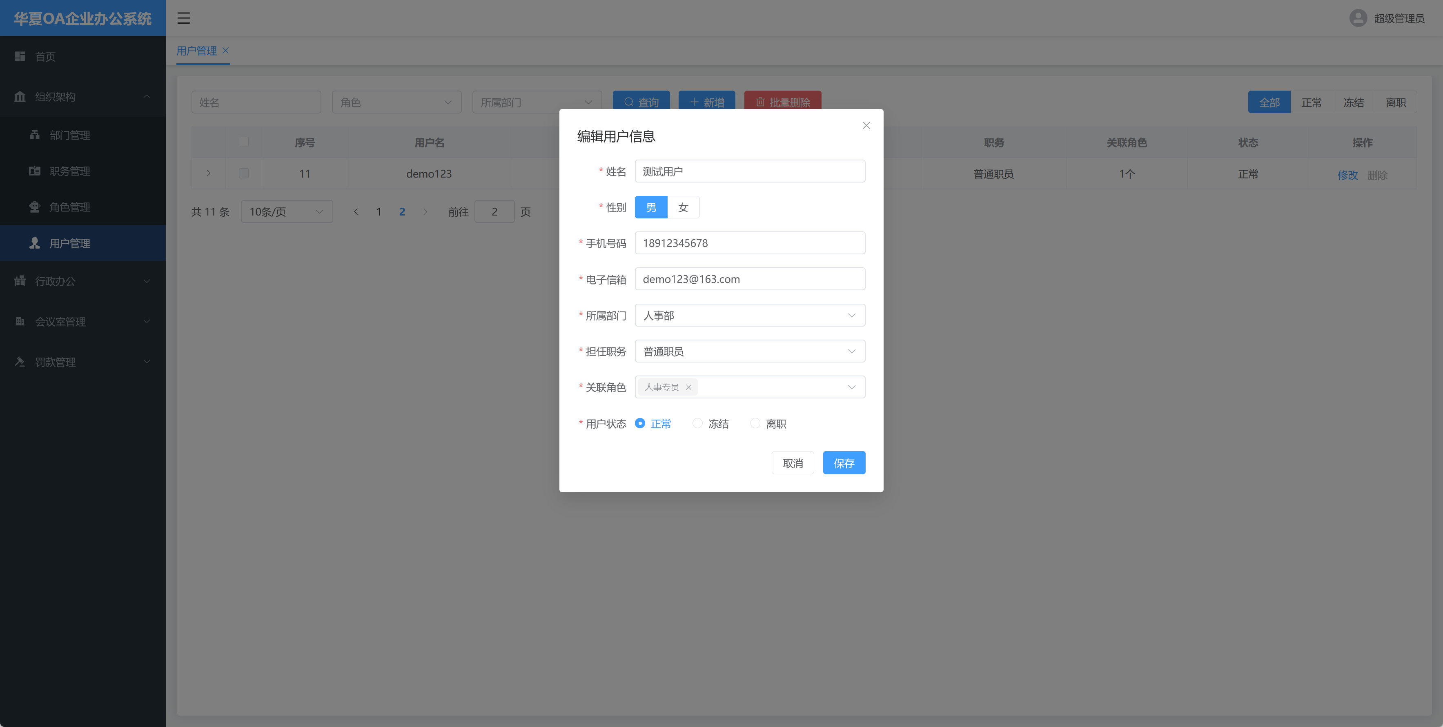Click the 部门管理 sidebar icon

pyautogui.click(x=35, y=134)
